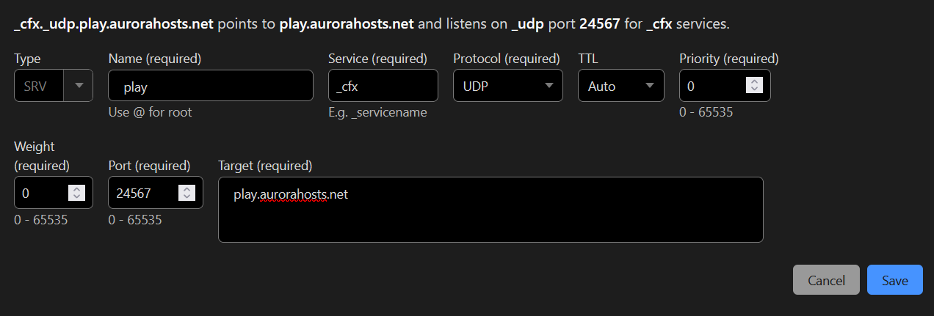Screen dimensions: 934x316
Task: Decrement the Priority value with down arrow
Action: 754,90
